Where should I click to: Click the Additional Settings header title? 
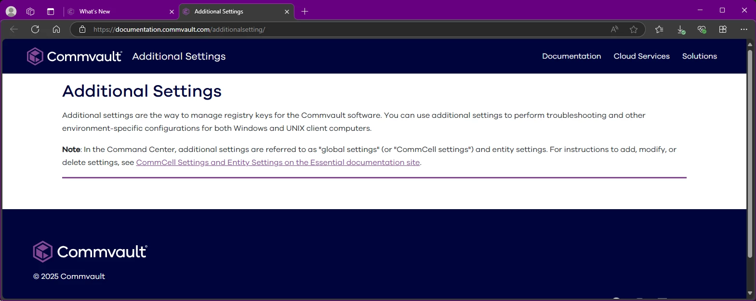click(x=179, y=56)
